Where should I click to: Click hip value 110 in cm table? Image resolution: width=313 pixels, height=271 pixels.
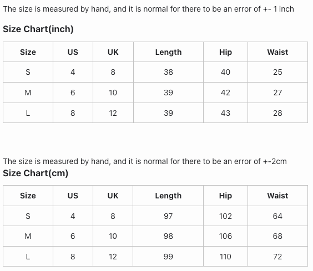(225, 257)
